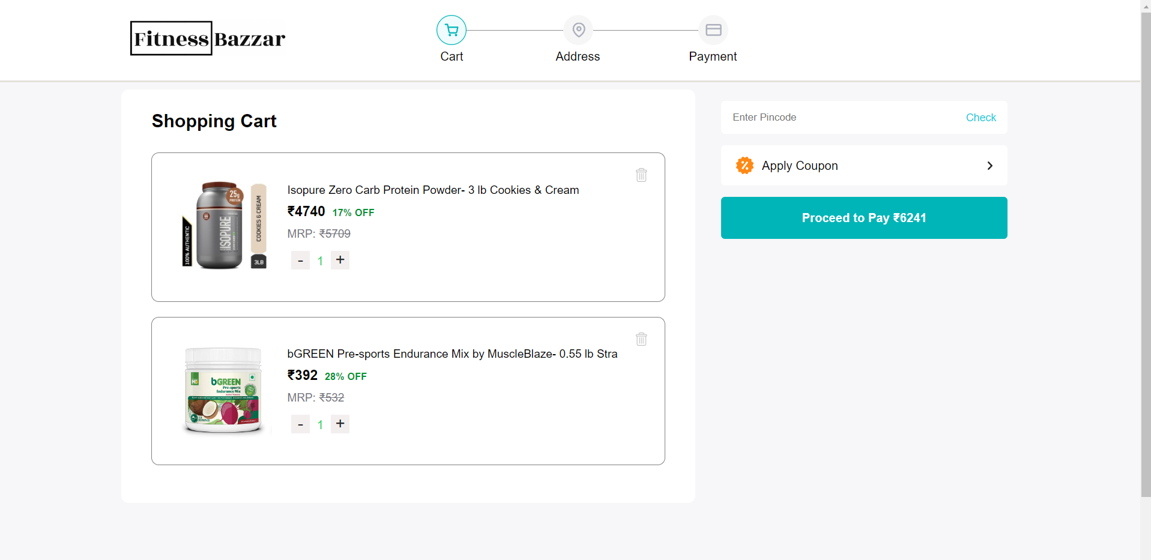Viewport: 1151px width, 560px height.
Task: Click the 17% OFF discount text
Action: tap(354, 212)
